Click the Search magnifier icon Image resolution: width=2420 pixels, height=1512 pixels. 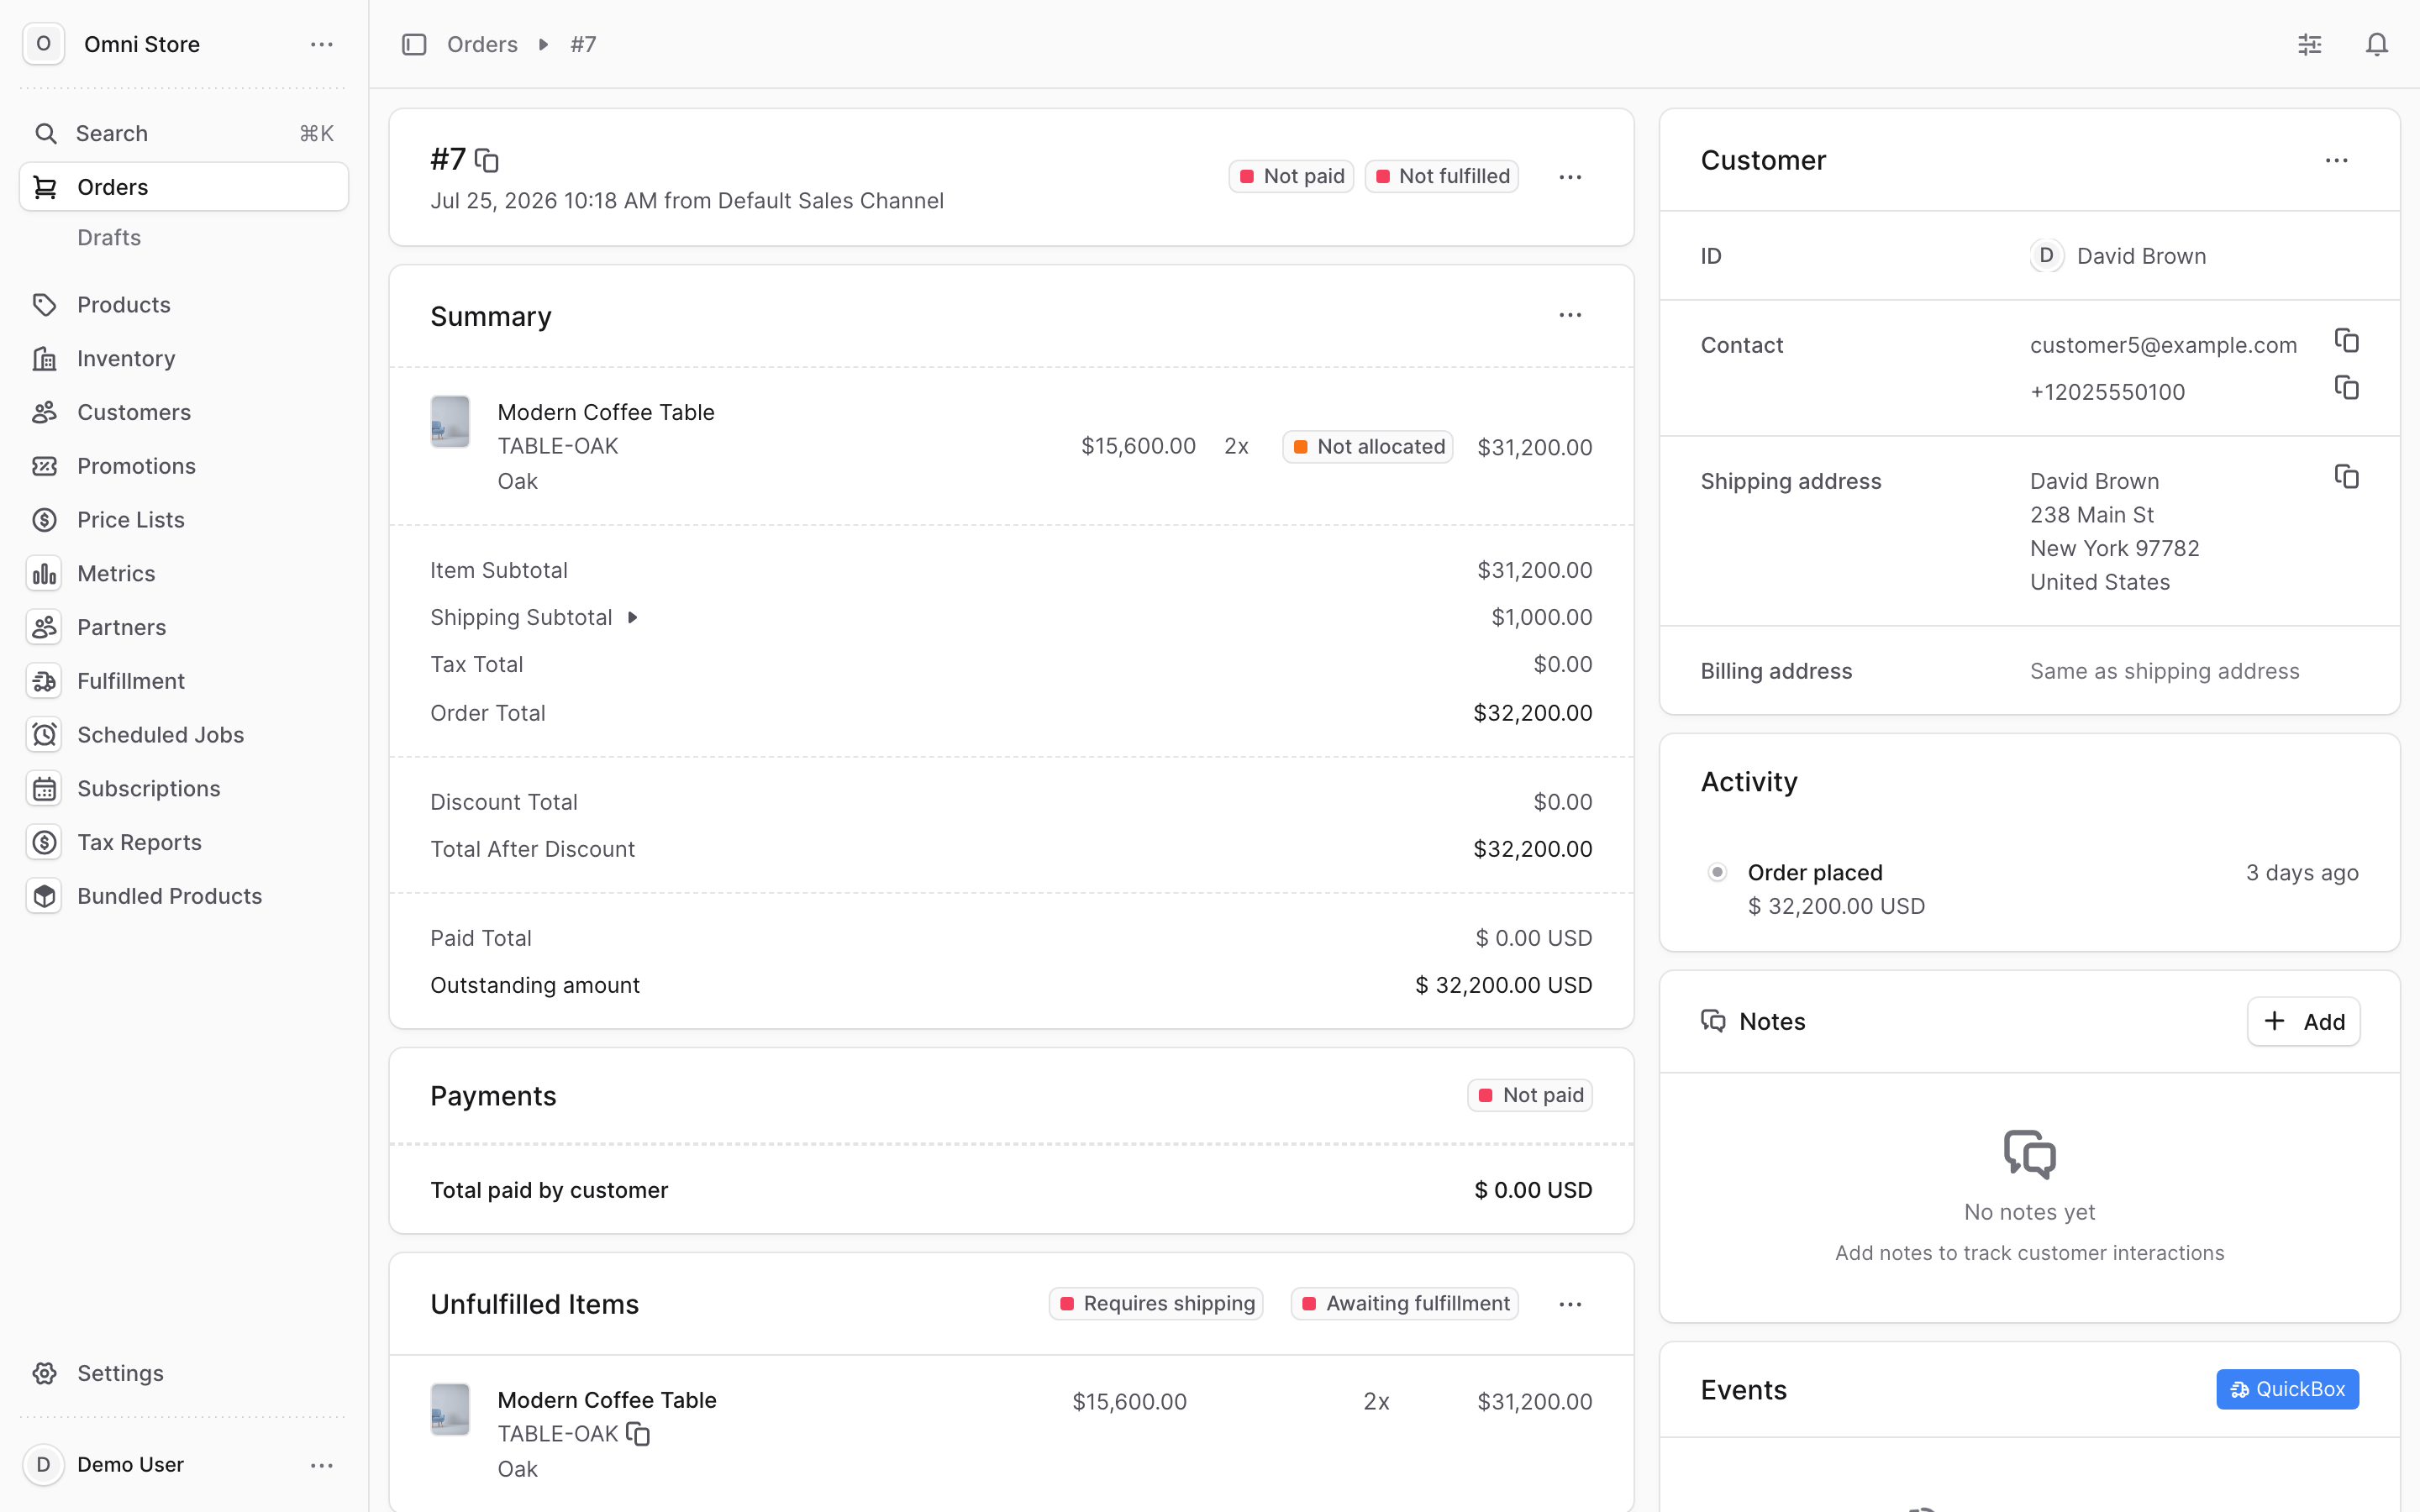point(45,133)
